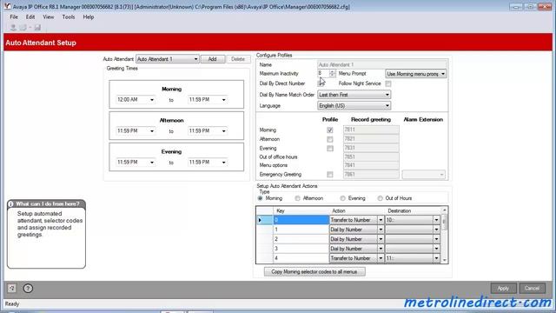Click the Avaya application icon in title bar
Image resolution: width=556 pixels, height=313 pixels.
[x=8, y=6]
